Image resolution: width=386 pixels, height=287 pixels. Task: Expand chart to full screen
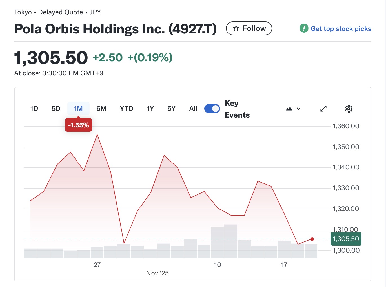tap(323, 109)
